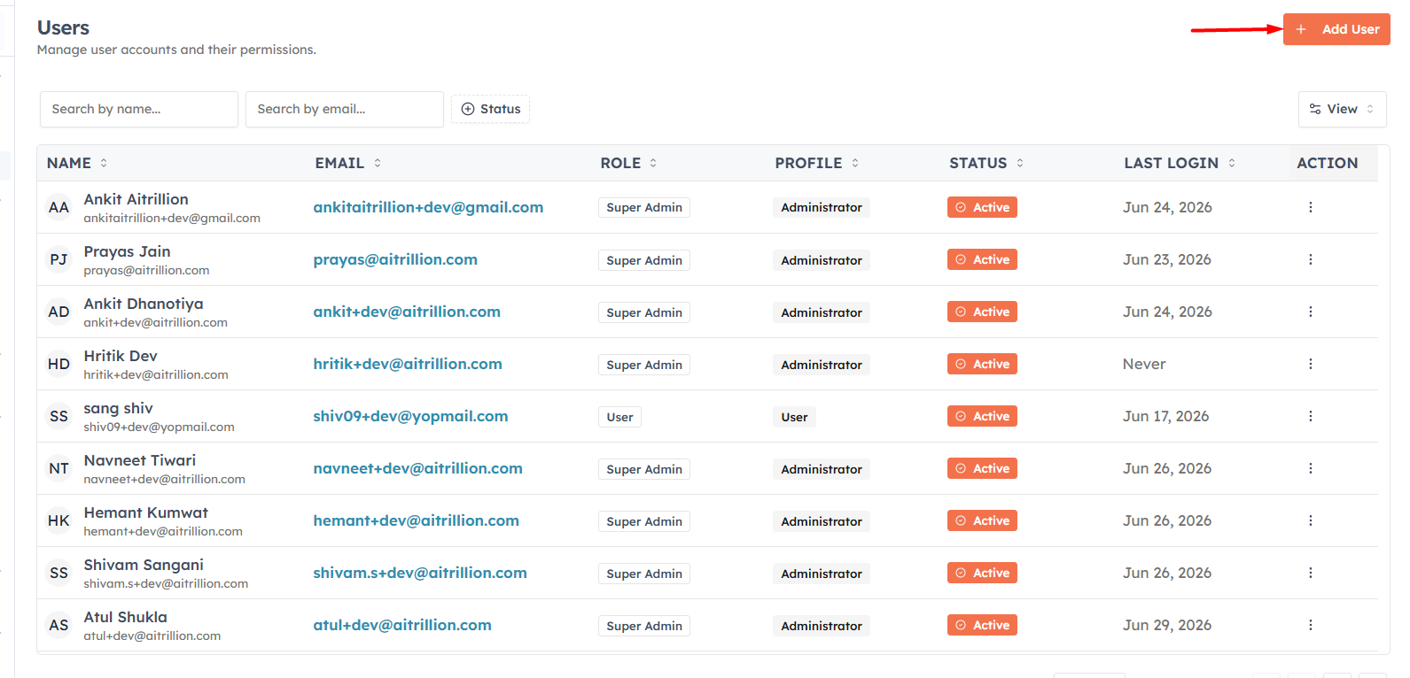Focus the Search by name field
This screenshot has height=678, width=1410.
tap(139, 109)
